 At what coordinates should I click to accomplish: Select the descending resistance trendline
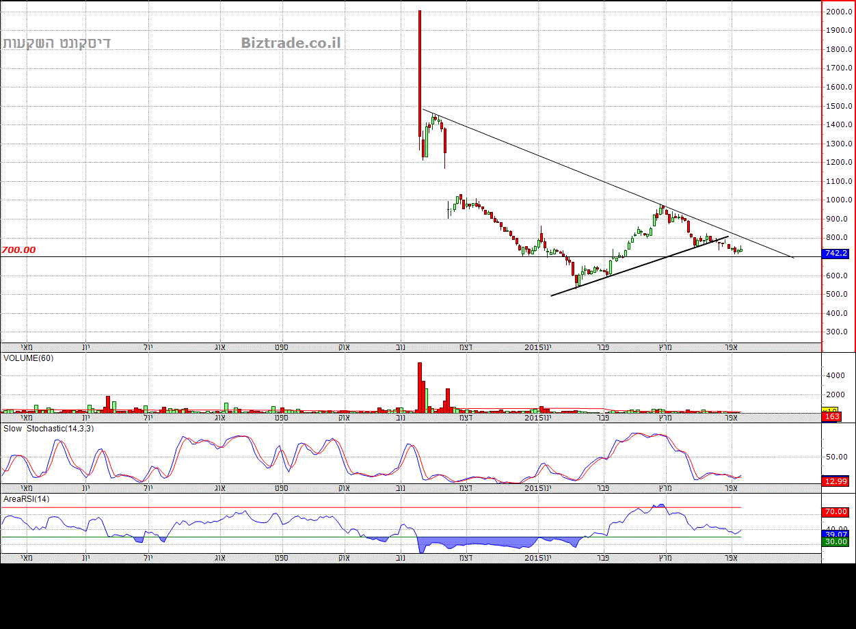coord(608,184)
